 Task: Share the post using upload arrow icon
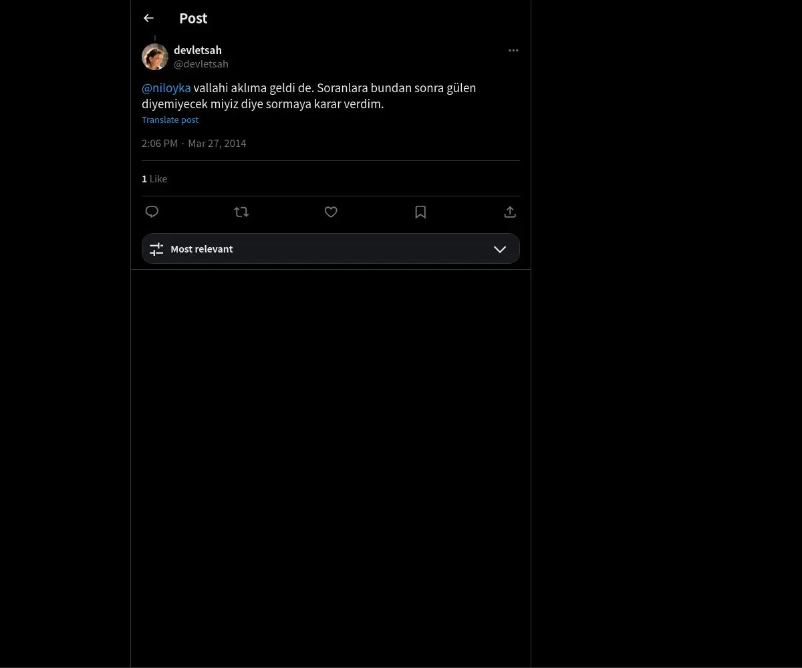510,212
